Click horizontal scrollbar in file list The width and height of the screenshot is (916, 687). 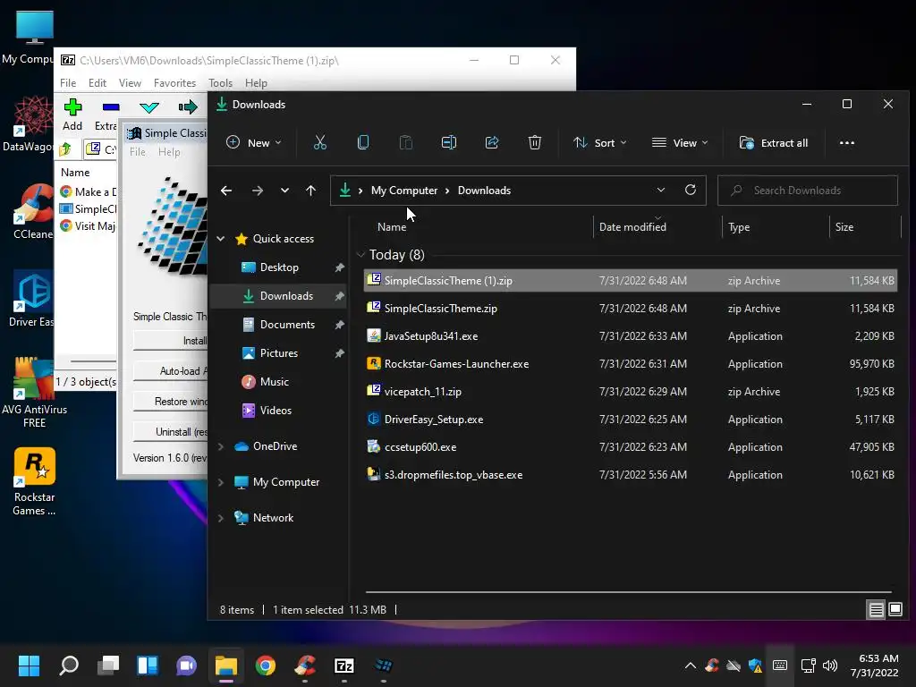click(628, 592)
